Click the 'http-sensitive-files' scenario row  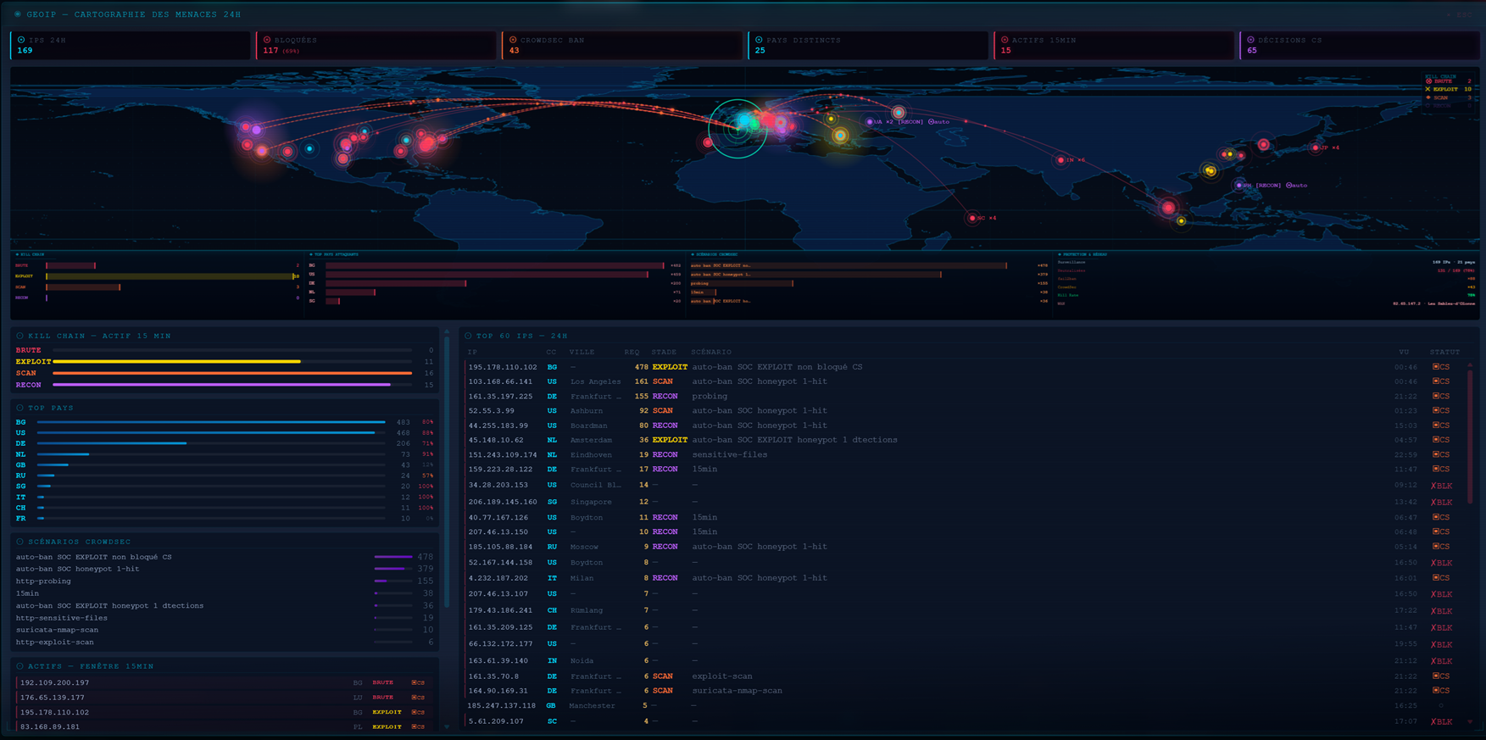click(x=225, y=618)
